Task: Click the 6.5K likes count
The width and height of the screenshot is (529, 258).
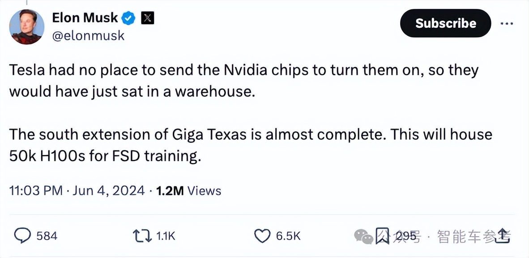Action: click(x=288, y=236)
